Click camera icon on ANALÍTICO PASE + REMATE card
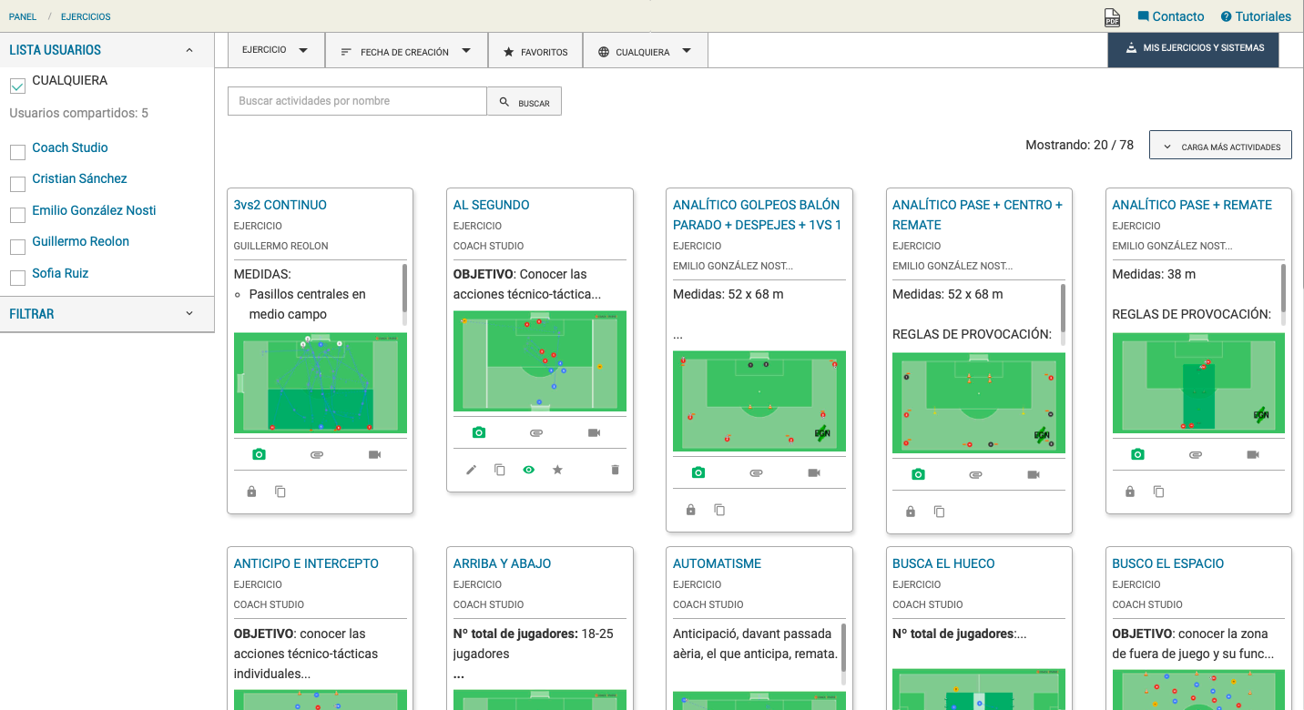This screenshot has height=710, width=1304. click(1137, 454)
